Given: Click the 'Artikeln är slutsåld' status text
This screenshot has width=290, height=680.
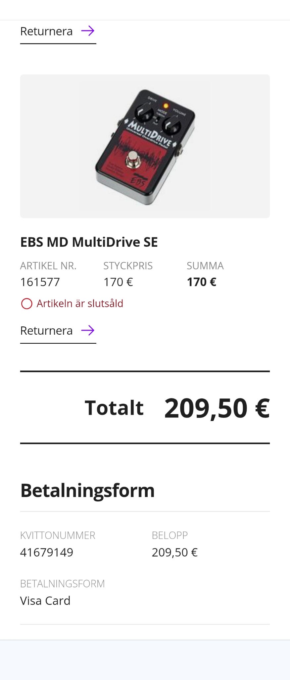Looking at the screenshot, I should click(x=80, y=303).
